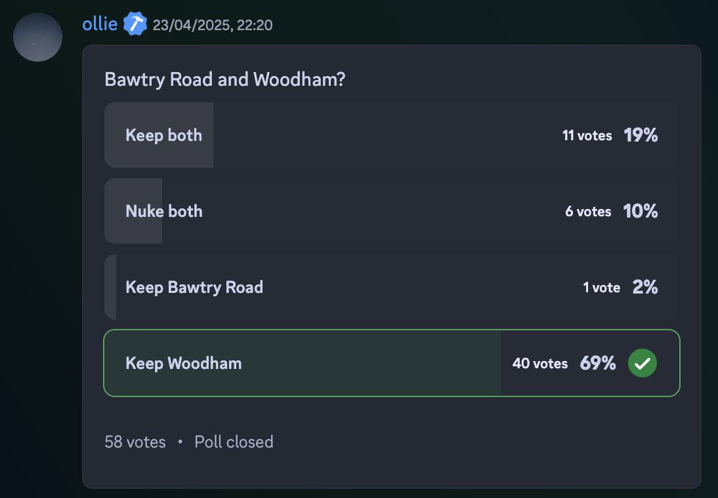718x498 pixels.
Task: Click the 10% result percentage
Action: point(641,211)
